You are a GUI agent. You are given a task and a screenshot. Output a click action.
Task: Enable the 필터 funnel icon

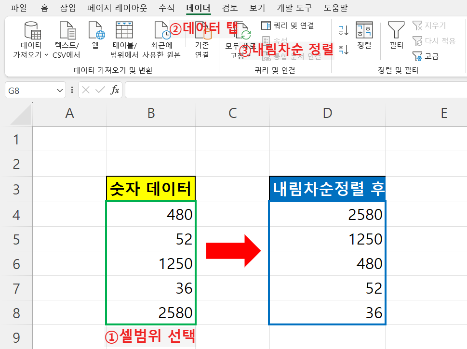397,35
